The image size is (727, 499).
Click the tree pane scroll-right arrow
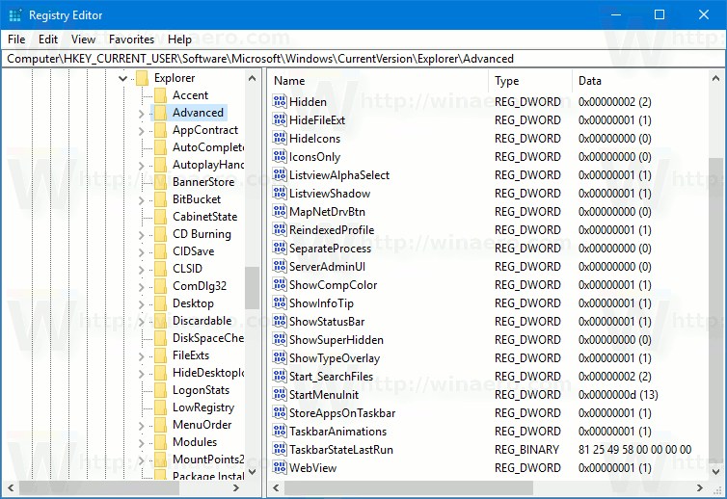pos(236,487)
